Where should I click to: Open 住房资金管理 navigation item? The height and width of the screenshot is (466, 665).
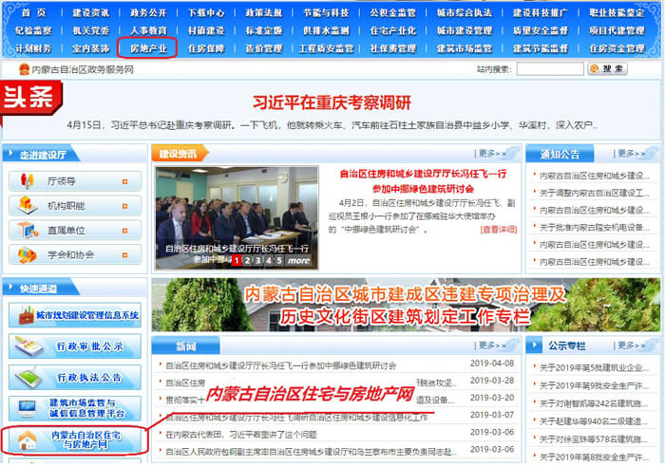point(617,48)
